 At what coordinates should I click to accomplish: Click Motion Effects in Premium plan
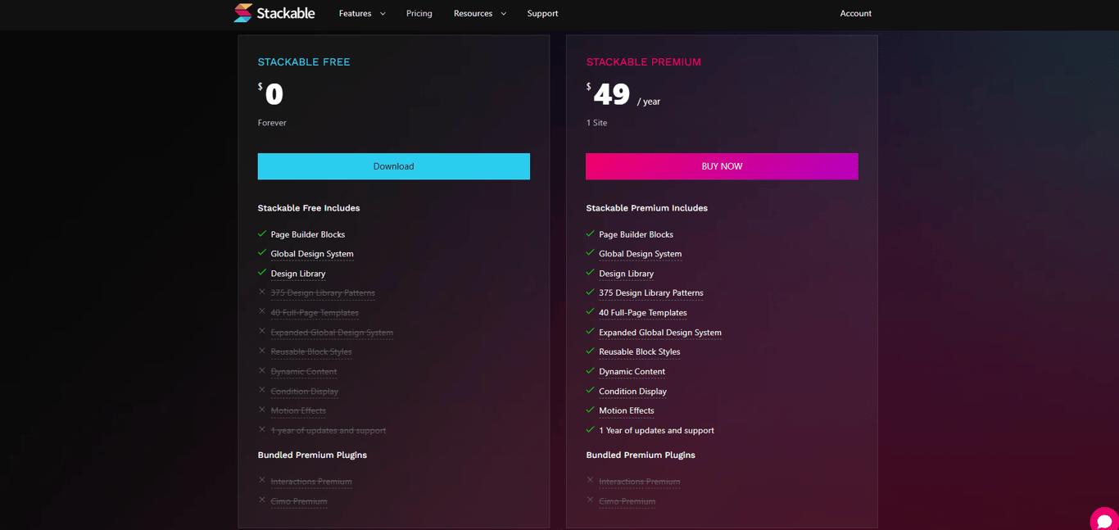(x=626, y=411)
